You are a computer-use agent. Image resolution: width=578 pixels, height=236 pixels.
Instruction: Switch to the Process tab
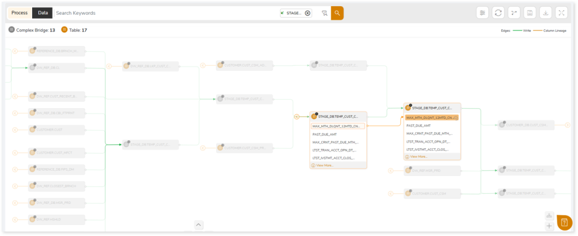[x=19, y=13]
